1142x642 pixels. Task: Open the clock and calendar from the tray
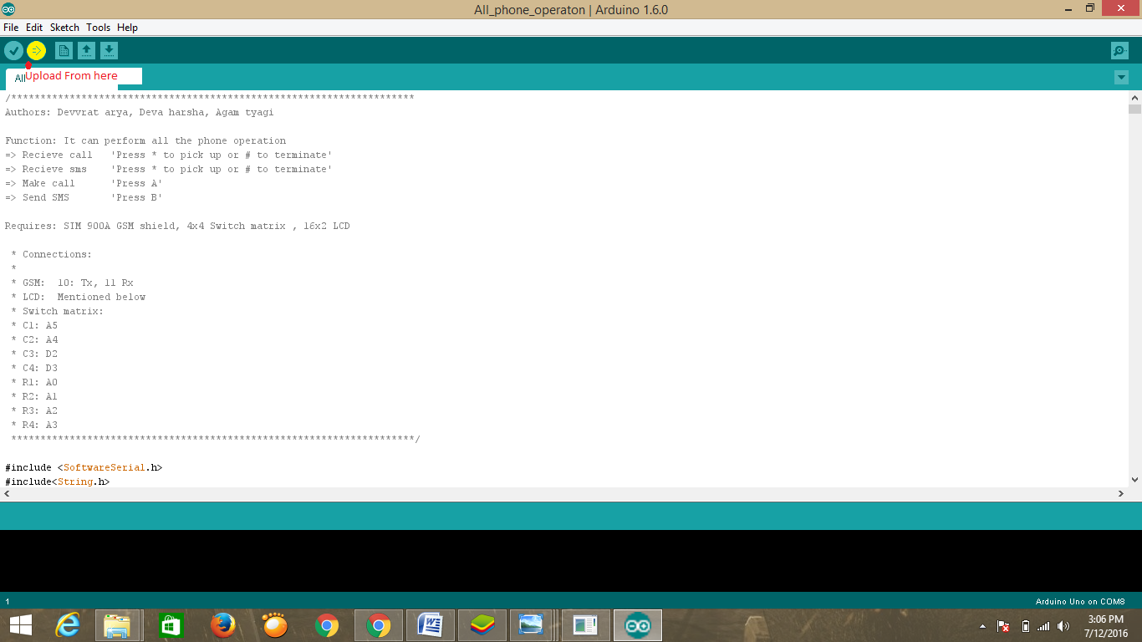click(1105, 624)
